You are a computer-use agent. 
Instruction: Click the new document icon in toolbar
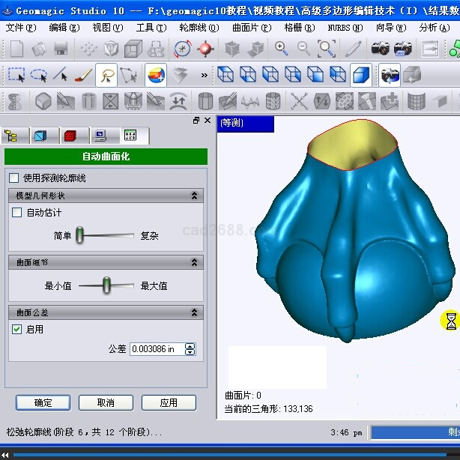[16, 49]
